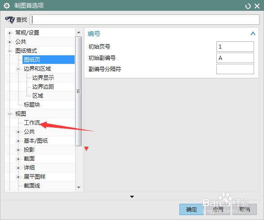Image resolution: width=264 pixels, height=220 pixels.
Task: Expand the 截面 node
Action: 18,159
